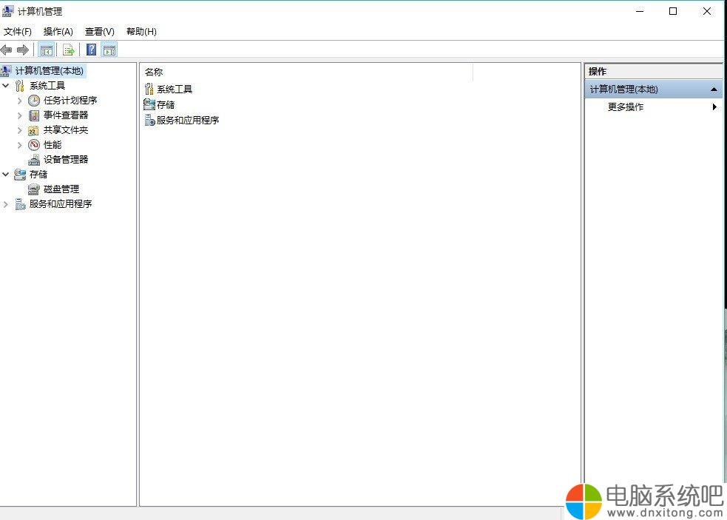
Task: Click 更多操作 in the actions pane
Action: pyautogui.click(x=626, y=107)
